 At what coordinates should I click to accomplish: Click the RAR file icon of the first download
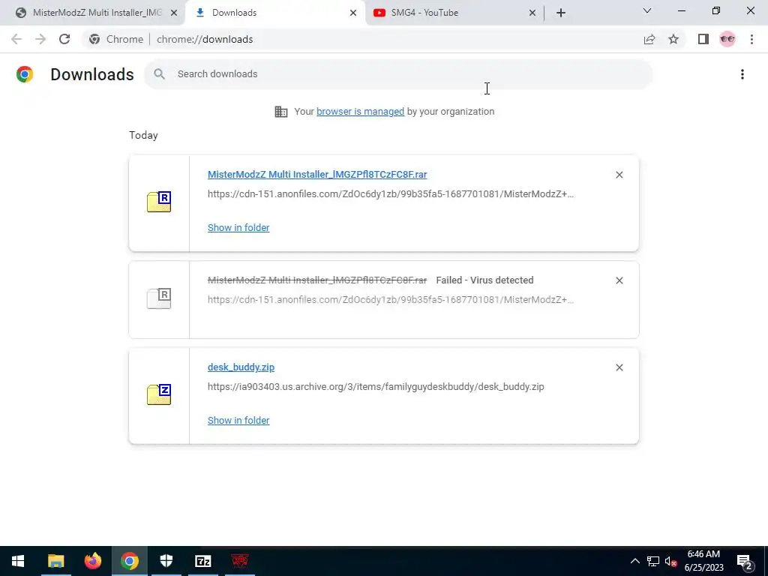pyautogui.click(x=159, y=202)
